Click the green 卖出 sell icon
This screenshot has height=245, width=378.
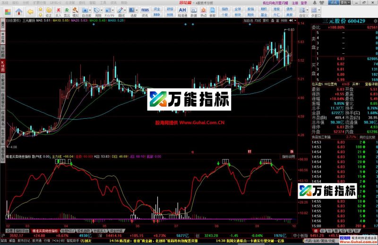click(x=67, y=12)
